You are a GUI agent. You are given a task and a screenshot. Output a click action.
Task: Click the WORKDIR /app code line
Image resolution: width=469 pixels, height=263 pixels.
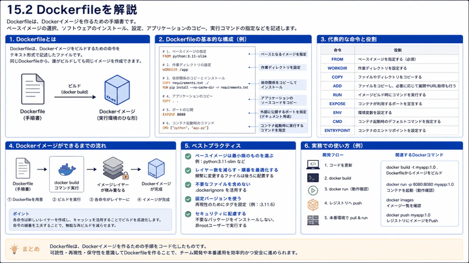(175, 70)
